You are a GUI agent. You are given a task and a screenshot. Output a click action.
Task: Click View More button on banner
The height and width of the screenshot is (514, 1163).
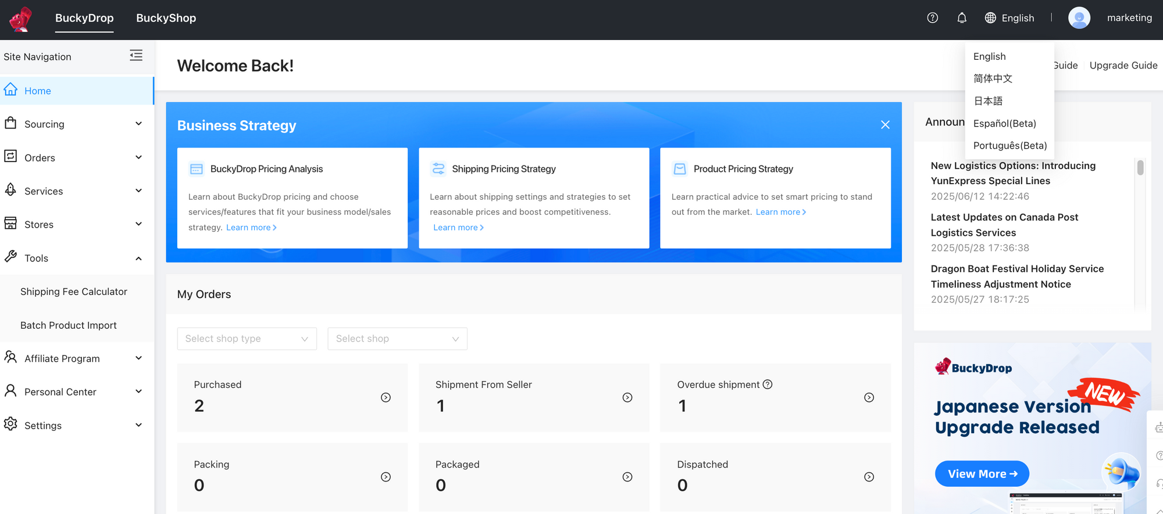click(982, 474)
